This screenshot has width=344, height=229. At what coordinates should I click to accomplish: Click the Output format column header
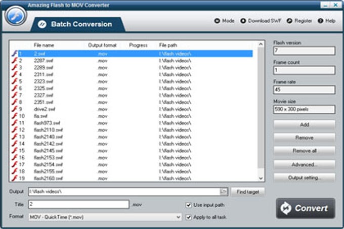pyautogui.click(x=102, y=45)
